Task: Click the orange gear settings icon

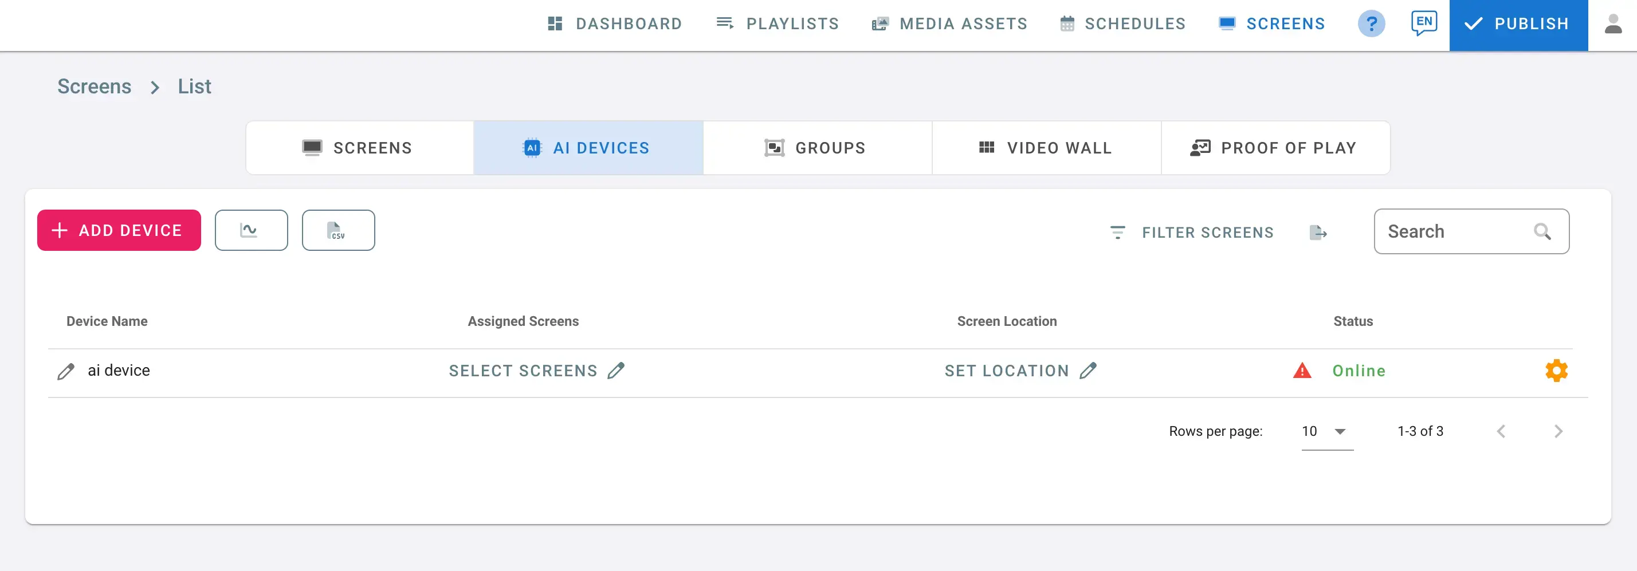Action: click(1556, 371)
